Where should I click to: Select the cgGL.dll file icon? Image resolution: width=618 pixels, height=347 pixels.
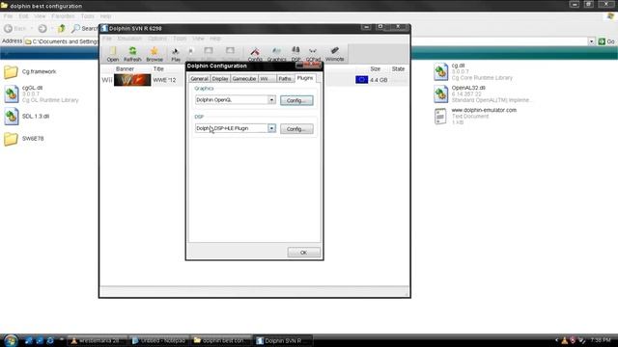click(x=11, y=94)
